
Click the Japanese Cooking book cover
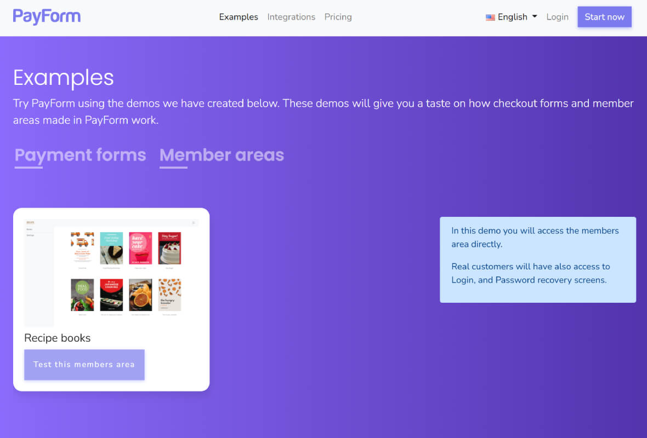[111, 295]
